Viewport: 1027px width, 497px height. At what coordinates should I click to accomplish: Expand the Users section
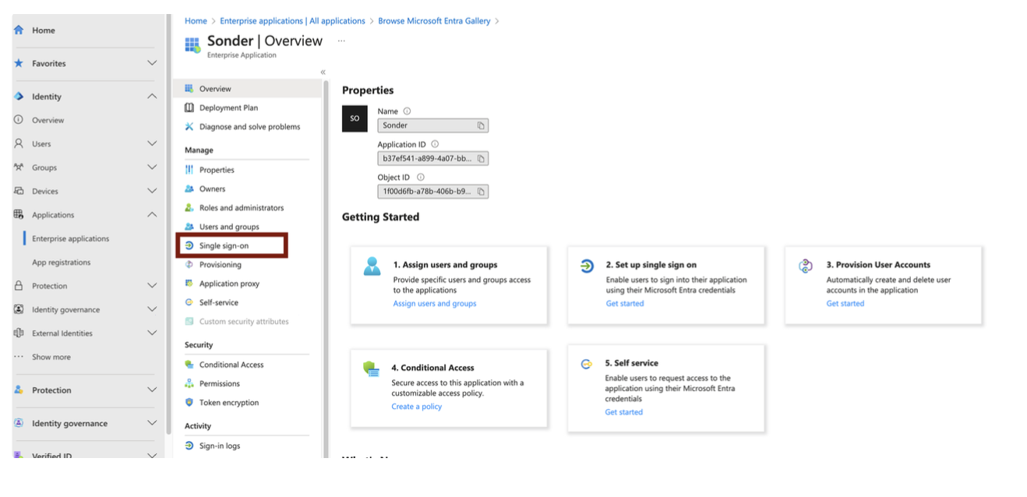tap(152, 144)
